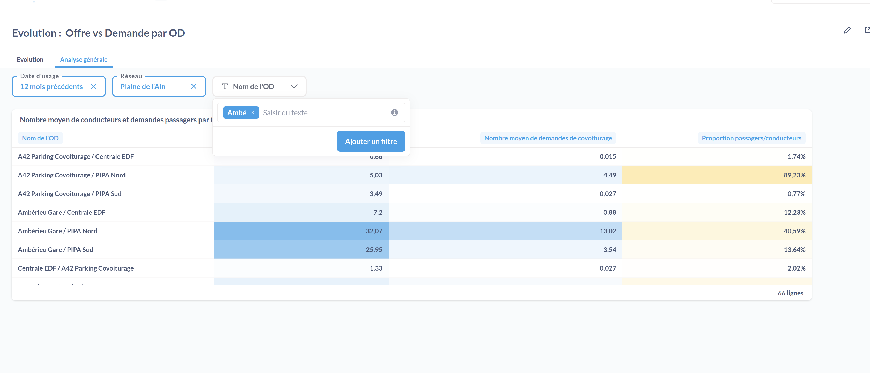Click the share/export icon at top right

tap(867, 30)
